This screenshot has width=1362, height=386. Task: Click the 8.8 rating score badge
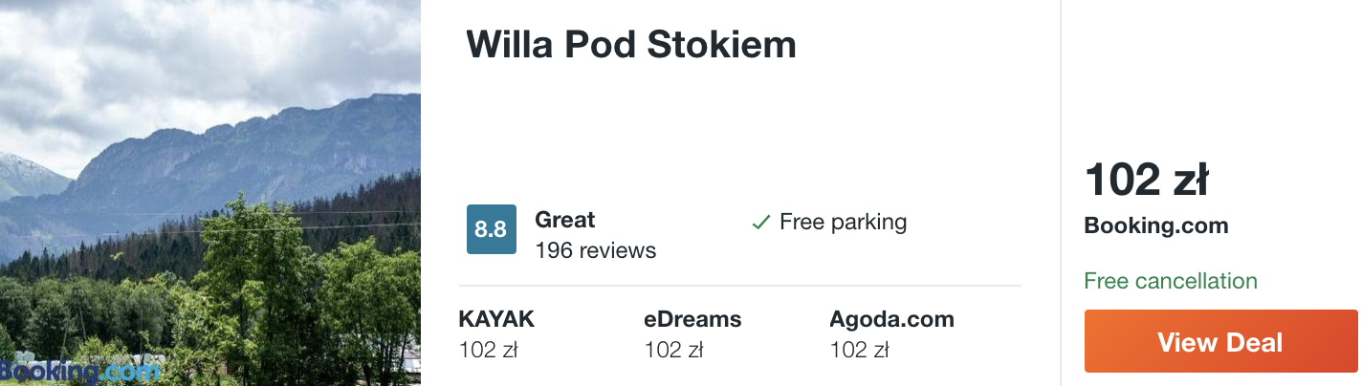click(x=492, y=229)
